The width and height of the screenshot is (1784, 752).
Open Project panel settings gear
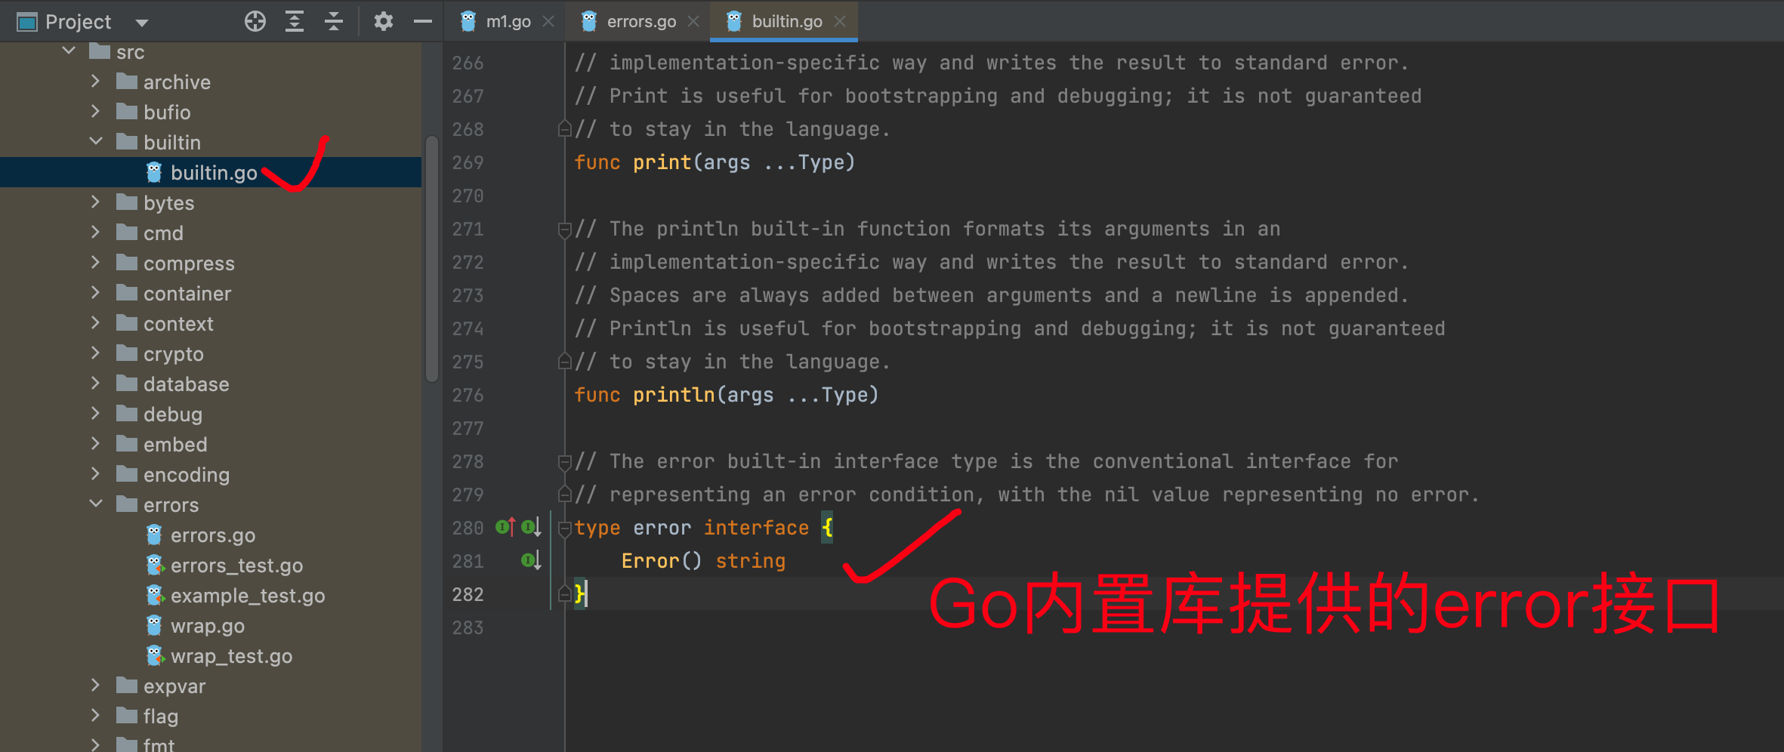(384, 21)
